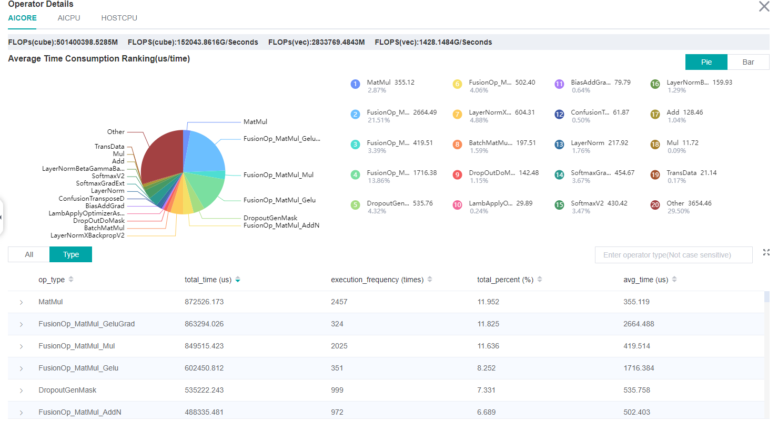Click the fullscreen expand table icon
778x432 pixels.
[766, 253]
